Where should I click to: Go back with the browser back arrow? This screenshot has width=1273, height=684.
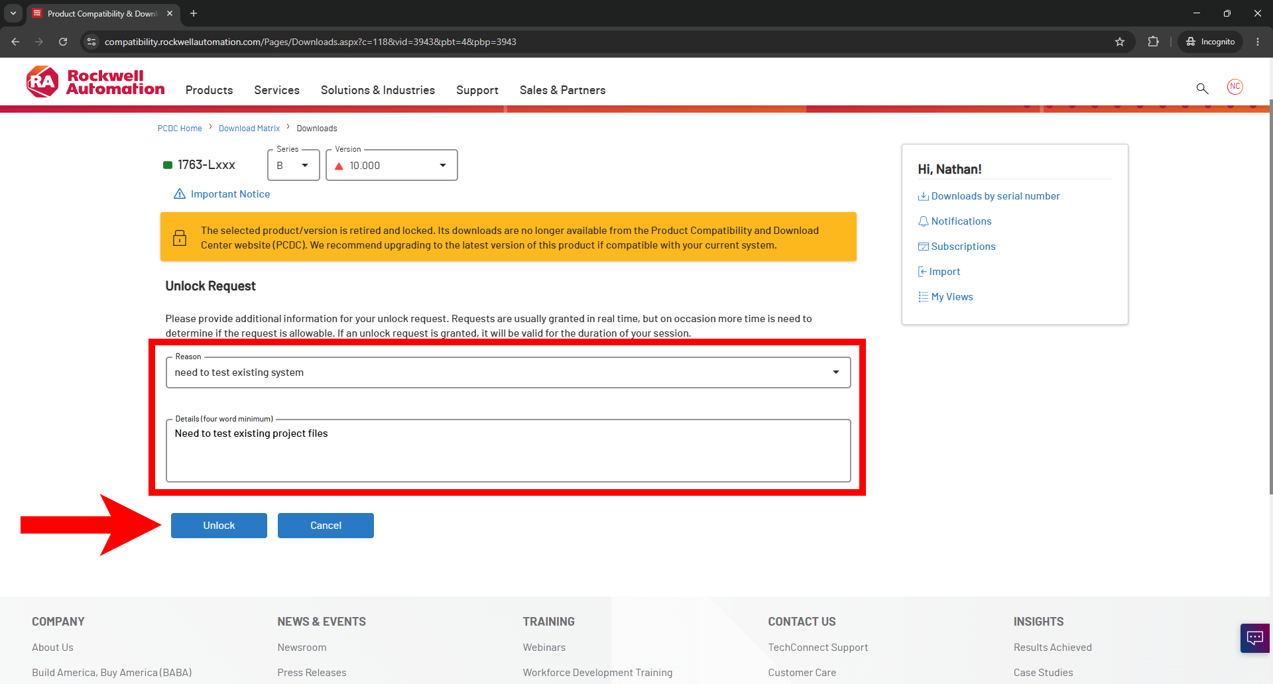coord(15,42)
